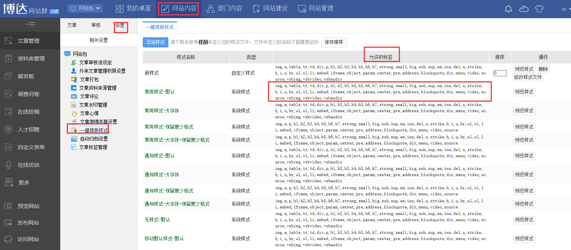Click 预览样式 for 移动默认样式-默认 row
The width and height of the screenshot is (571, 250).
click(x=524, y=239)
